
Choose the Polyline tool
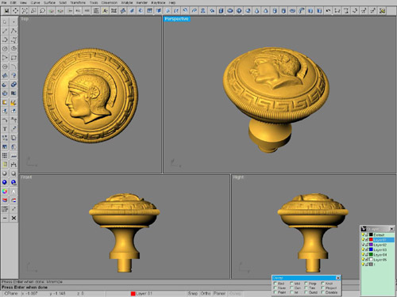13,31
